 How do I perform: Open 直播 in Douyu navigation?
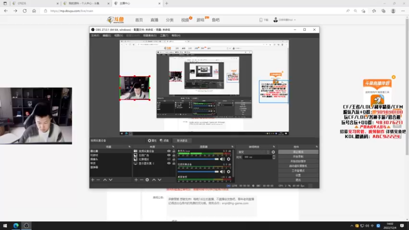click(x=154, y=20)
